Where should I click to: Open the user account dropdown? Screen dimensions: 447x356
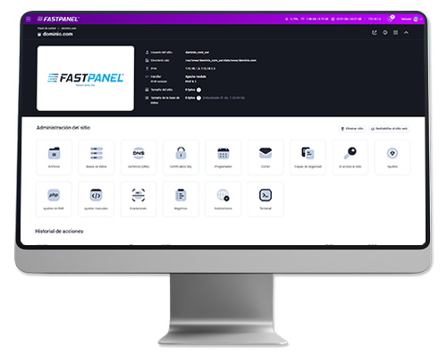[411, 19]
